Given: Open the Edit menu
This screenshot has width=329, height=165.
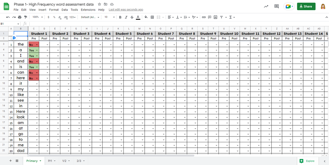Looking at the screenshot, I should 24,10.
